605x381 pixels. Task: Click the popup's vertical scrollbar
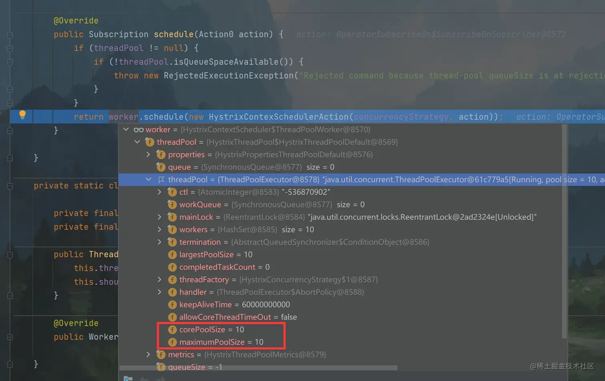pyautogui.click(x=564, y=231)
